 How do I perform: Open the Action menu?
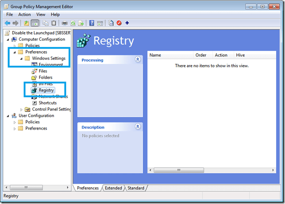24,14
